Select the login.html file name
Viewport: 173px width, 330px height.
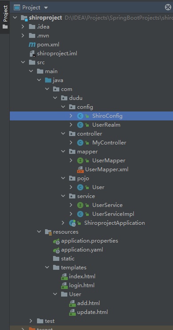click(x=82, y=285)
